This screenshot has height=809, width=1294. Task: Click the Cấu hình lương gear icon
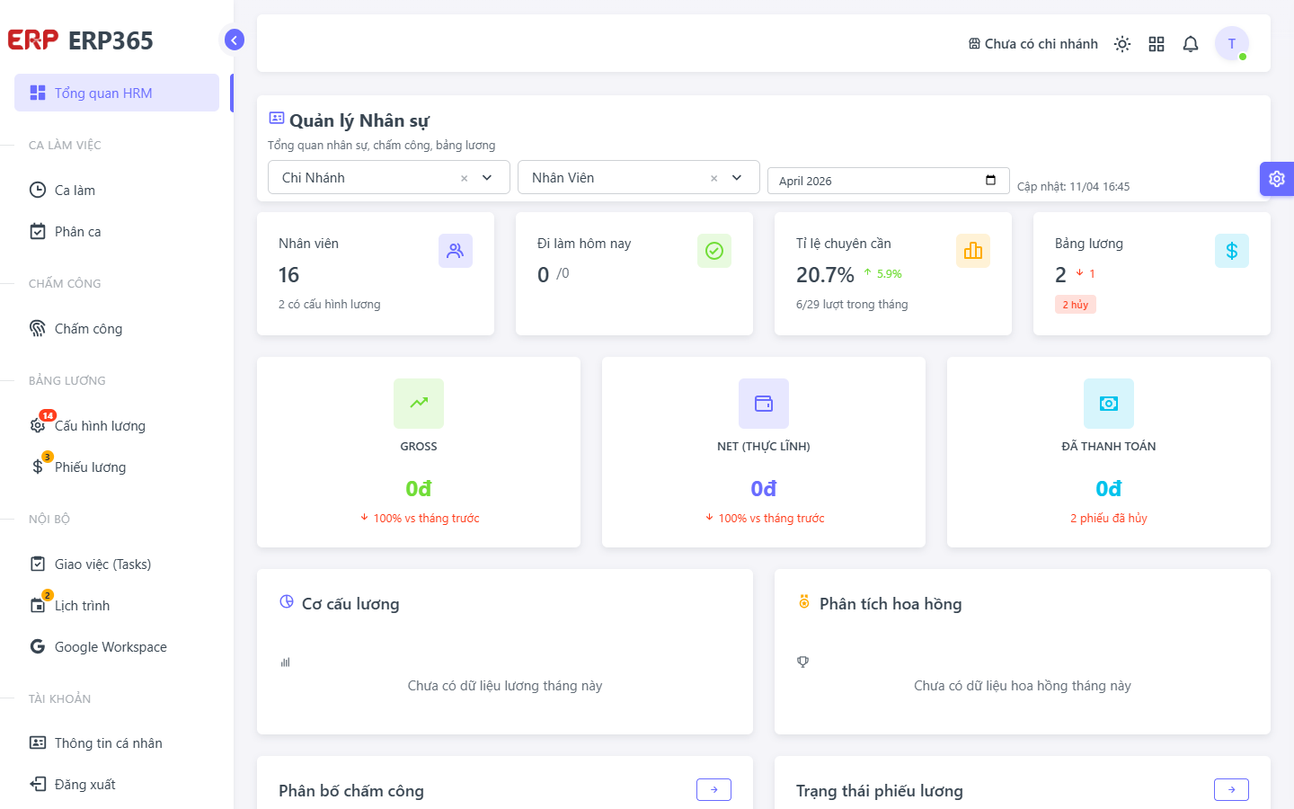(38, 425)
